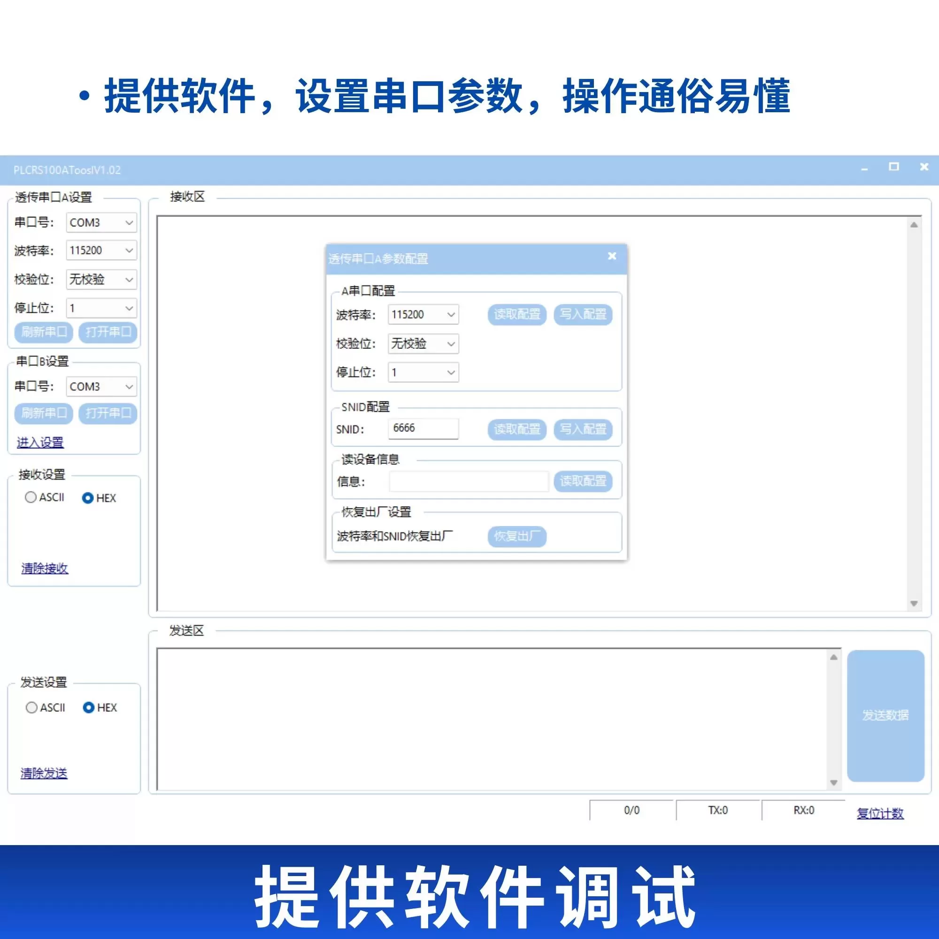Expand 停止位 dropdown in A串口配置 dialog
This screenshot has width=939, height=939.
[x=423, y=373]
